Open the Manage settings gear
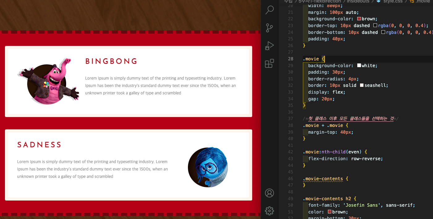The image size is (433, 219). coord(270,211)
